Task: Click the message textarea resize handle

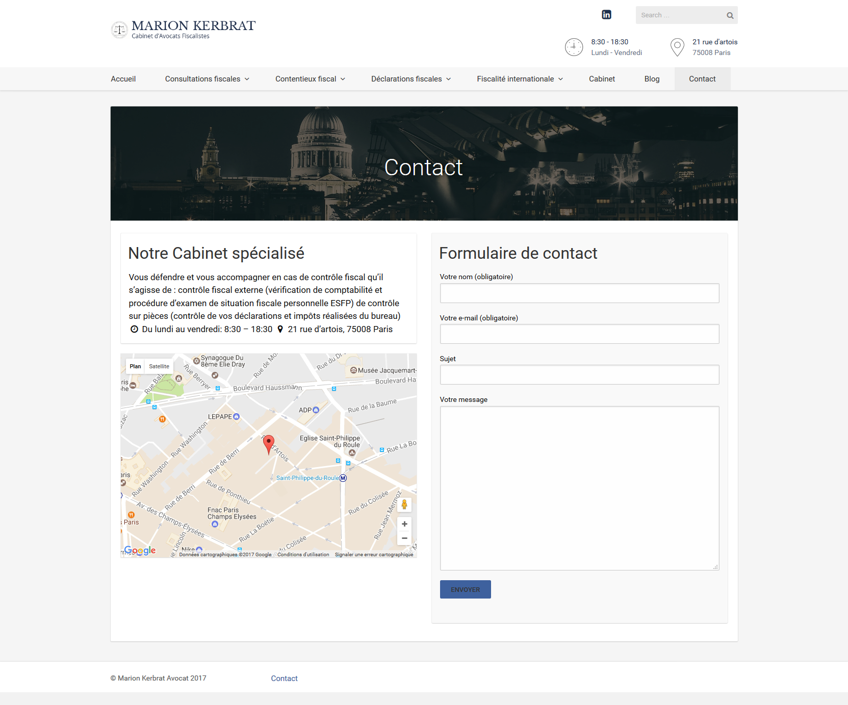Action: tap(716, 567)
